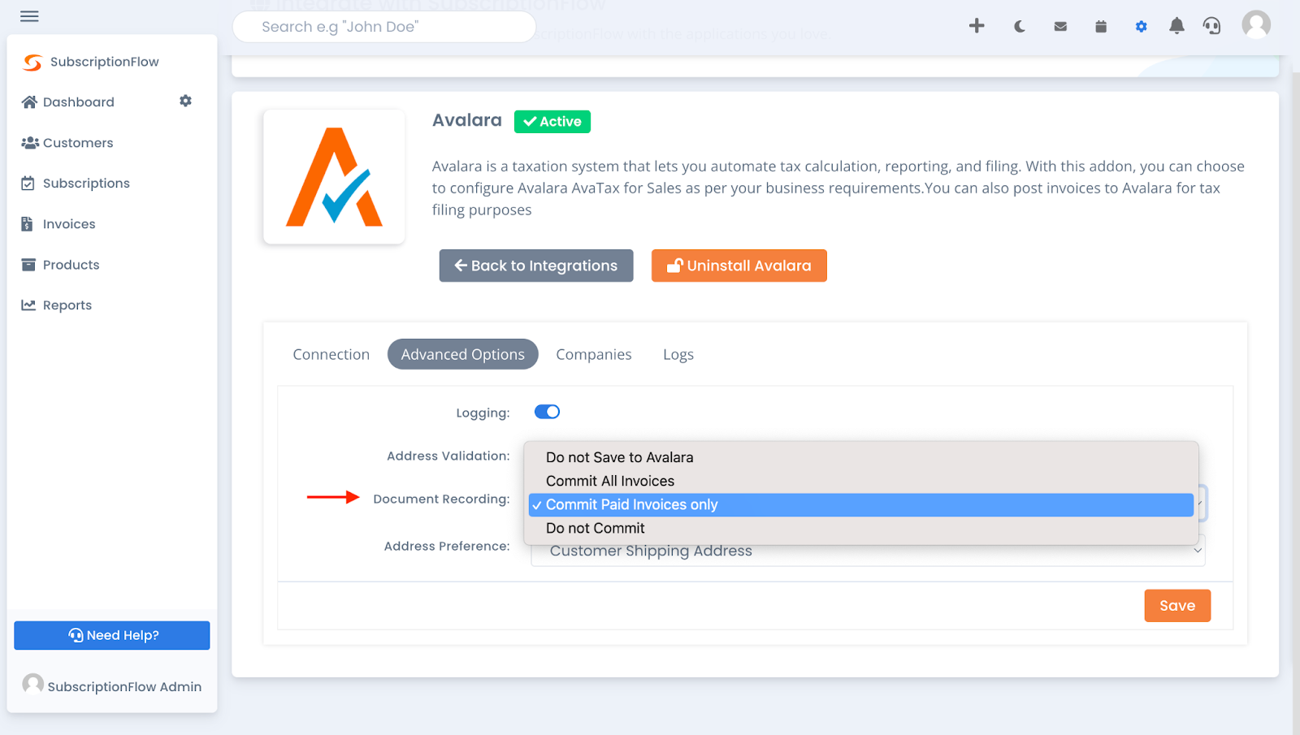Click the 'Address Validation:' label
The width and height of the screenshot is (1300, 735).
pyautogui.click(x=448, y=456)
